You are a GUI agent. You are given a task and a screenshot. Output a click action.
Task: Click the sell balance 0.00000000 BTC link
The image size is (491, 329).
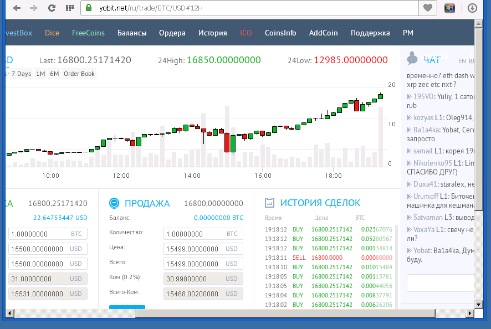pos(218,218)
